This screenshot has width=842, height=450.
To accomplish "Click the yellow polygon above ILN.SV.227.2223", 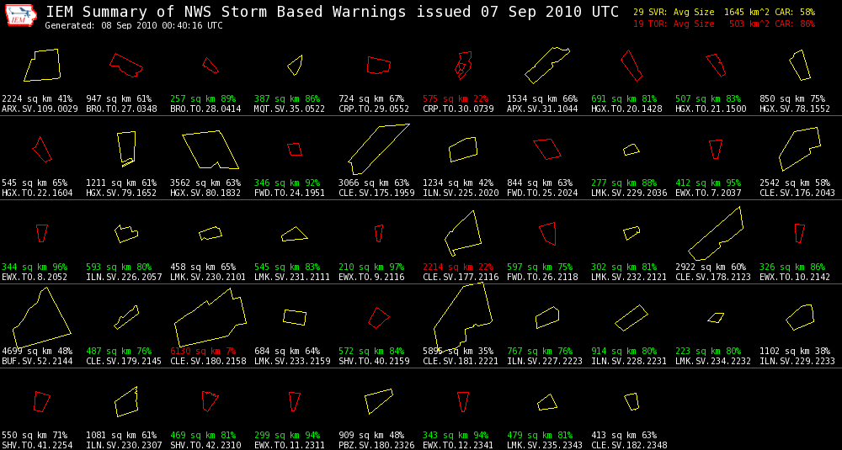I will click(547, 317).
